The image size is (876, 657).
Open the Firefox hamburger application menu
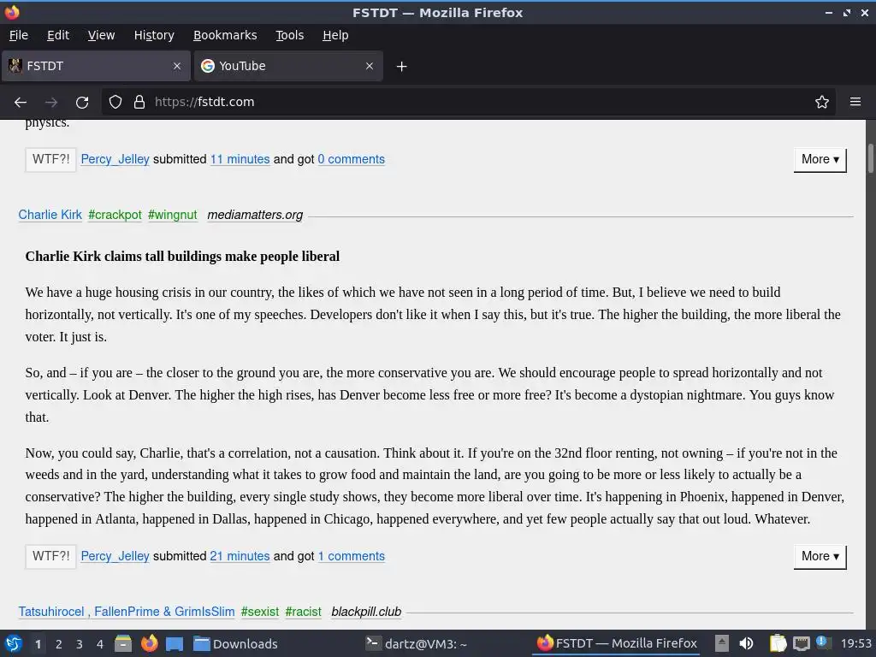(855, 102)
